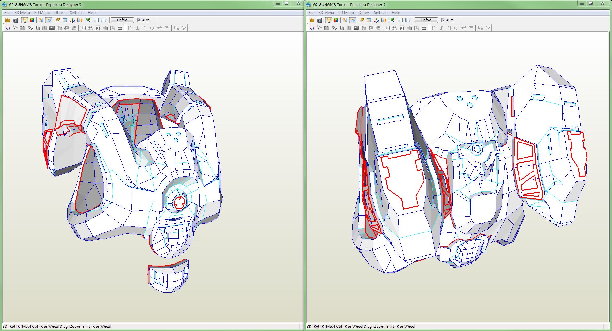Image resolution: width=612 pixels, height=331 pixels.
Task: Uncheck the Auto checkbox in left window
Action: tap(139, 20)
